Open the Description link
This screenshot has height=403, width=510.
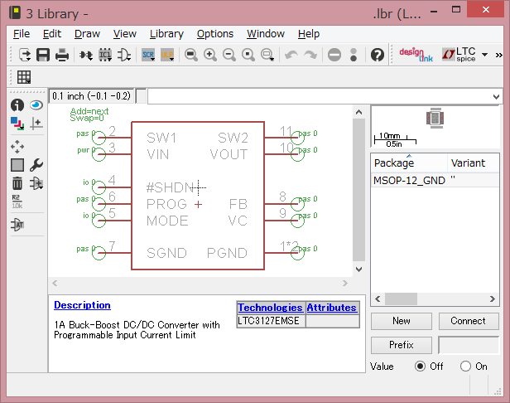point(82,305)
